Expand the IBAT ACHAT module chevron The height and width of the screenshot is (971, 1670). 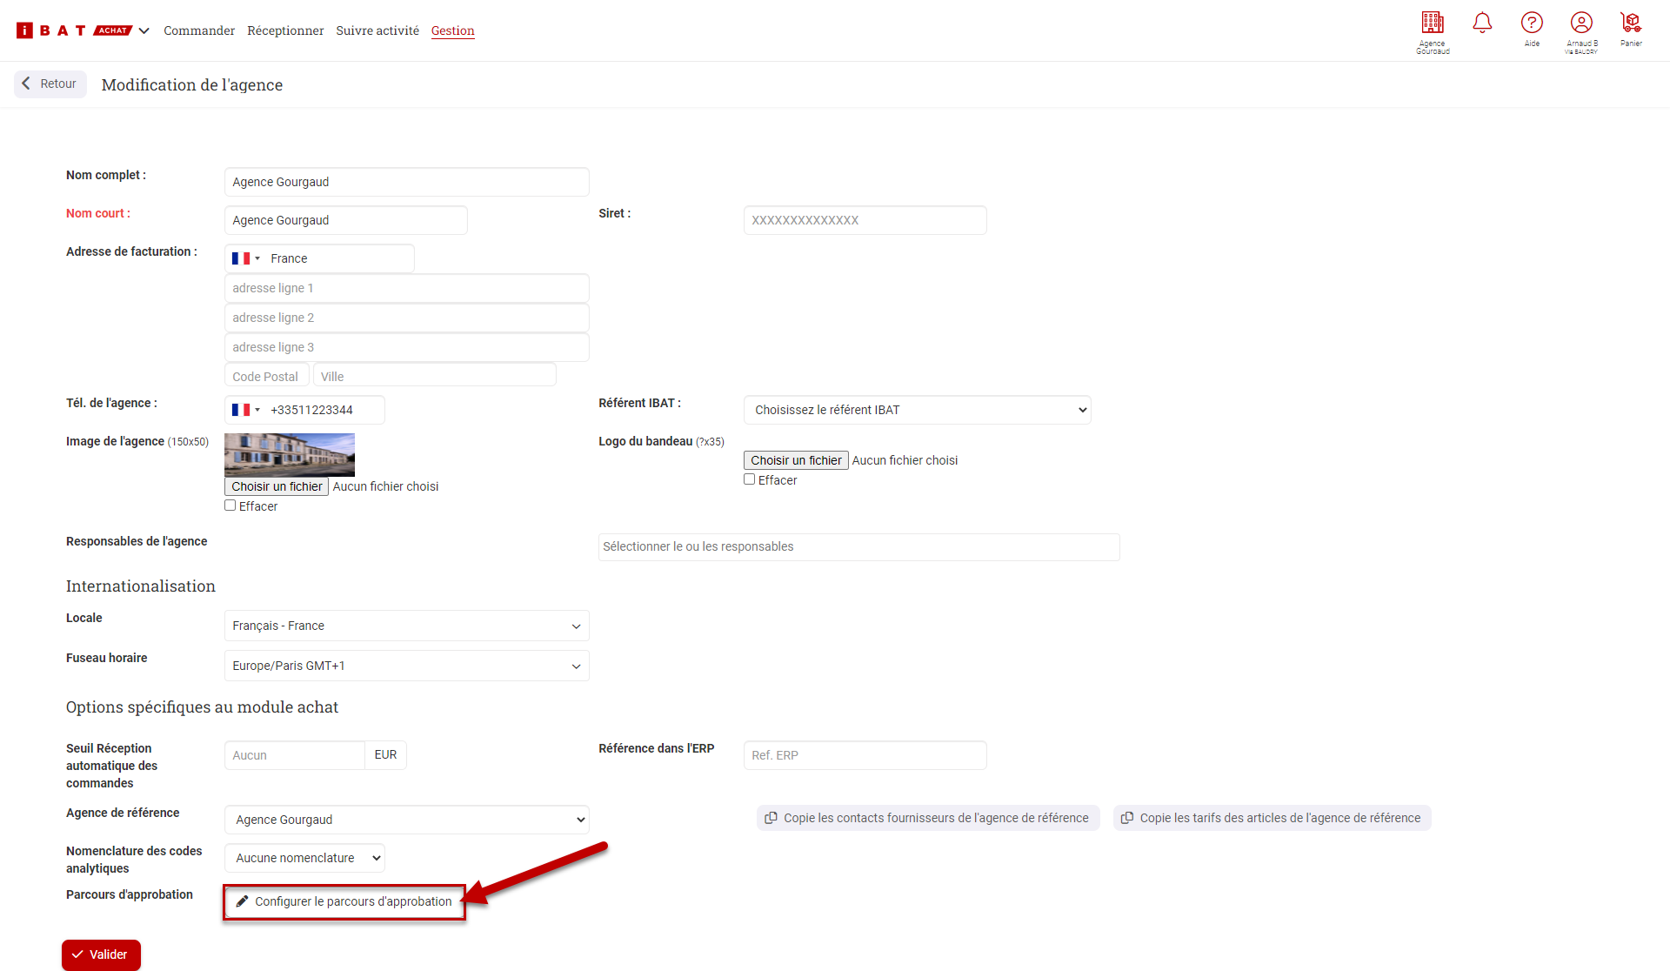tap(144, 30)
